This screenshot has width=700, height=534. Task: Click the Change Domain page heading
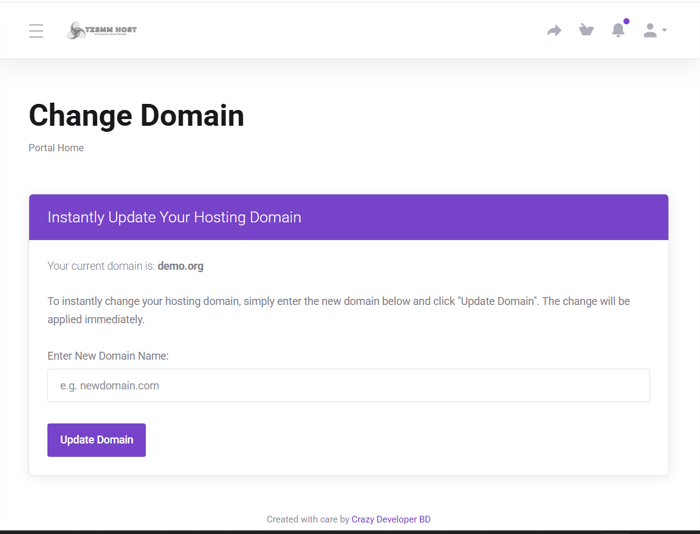pyautogui.click(x=136, y=115)
